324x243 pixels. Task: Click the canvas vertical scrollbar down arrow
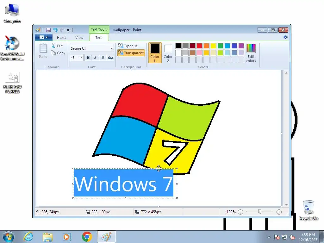coord(286,205)
